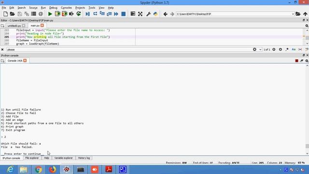Open the outline list icon in toolbar
309x174 pixels.
34,14
